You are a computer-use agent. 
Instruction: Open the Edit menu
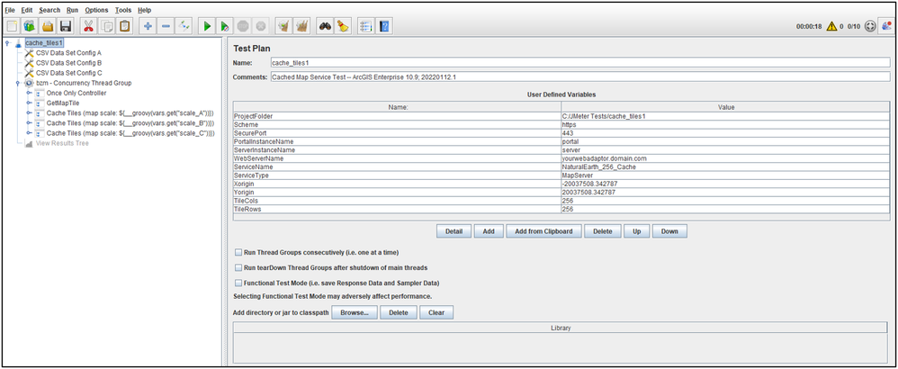point(27,10)
